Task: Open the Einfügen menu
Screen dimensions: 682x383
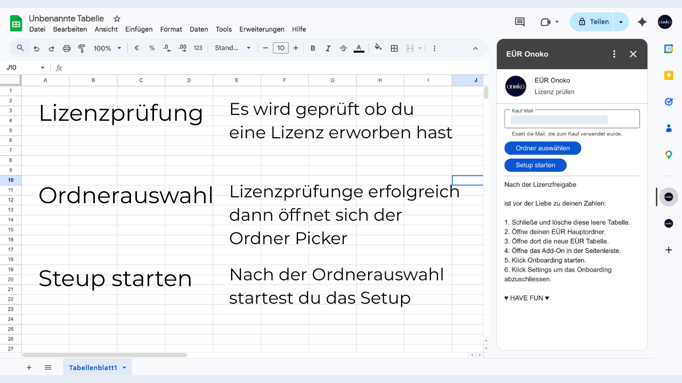Action: (x=139, y=29)
